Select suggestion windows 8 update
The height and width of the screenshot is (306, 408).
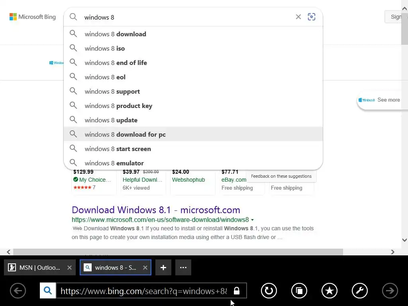click(193, 120)
